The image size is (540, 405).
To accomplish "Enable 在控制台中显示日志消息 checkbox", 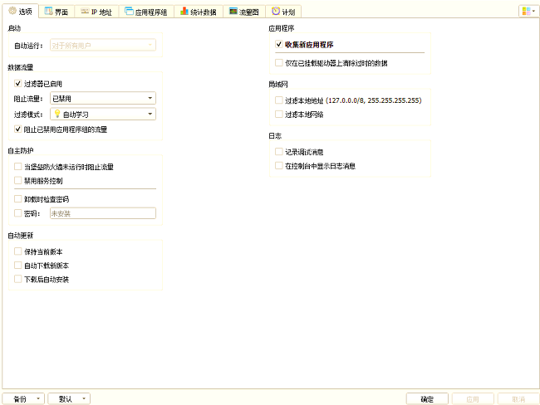I will click(x=279, y=165).
